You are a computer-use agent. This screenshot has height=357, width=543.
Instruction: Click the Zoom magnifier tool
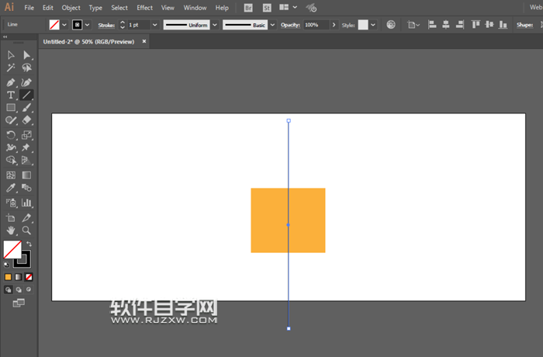(x=26, y=230)
